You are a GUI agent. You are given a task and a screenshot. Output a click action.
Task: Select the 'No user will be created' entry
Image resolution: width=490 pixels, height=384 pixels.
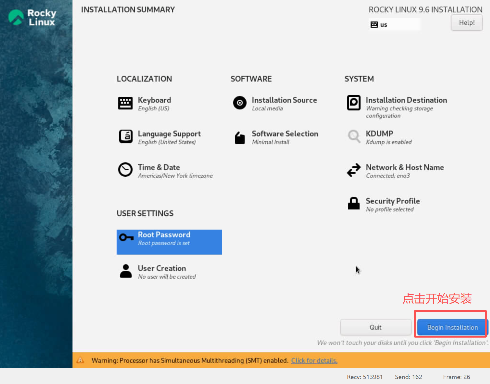pos(167,277)
